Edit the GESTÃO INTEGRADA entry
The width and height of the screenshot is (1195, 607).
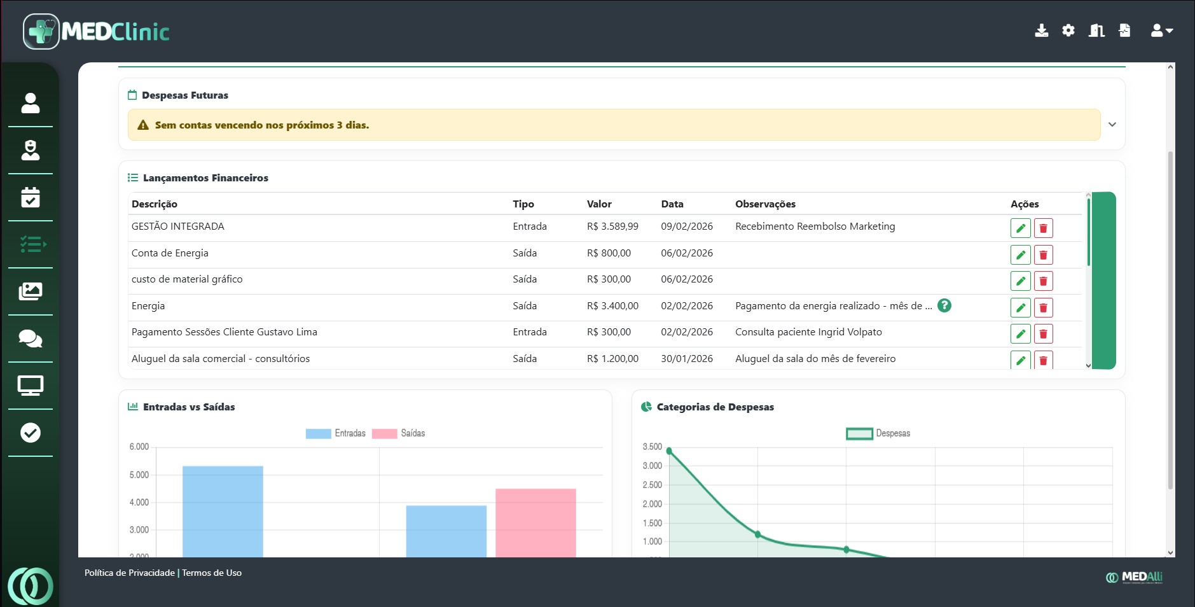point(1020,228)
